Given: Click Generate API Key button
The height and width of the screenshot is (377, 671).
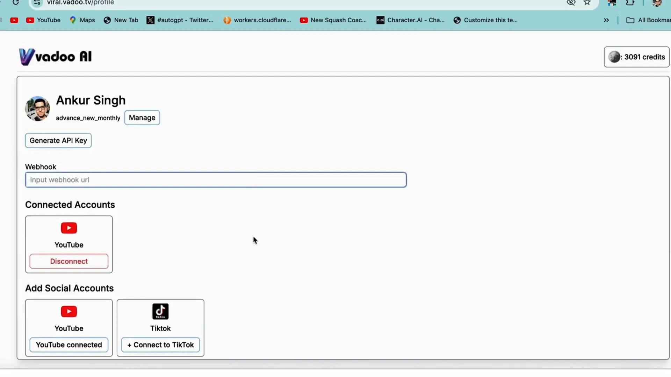Looking at the screenshot, I should point(58,140).
